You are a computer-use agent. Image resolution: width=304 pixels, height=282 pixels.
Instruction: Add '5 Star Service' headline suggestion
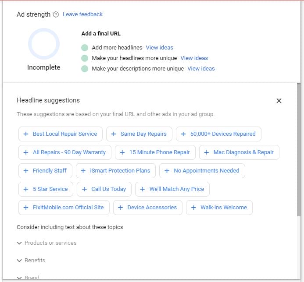pyautogui.click(x=46, y=189)
